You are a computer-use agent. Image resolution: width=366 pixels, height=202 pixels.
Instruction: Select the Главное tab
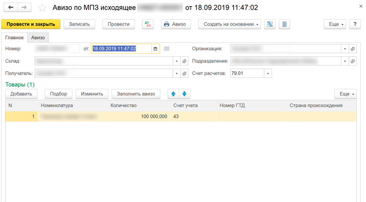pyautogui.click(x=15, y=38)
